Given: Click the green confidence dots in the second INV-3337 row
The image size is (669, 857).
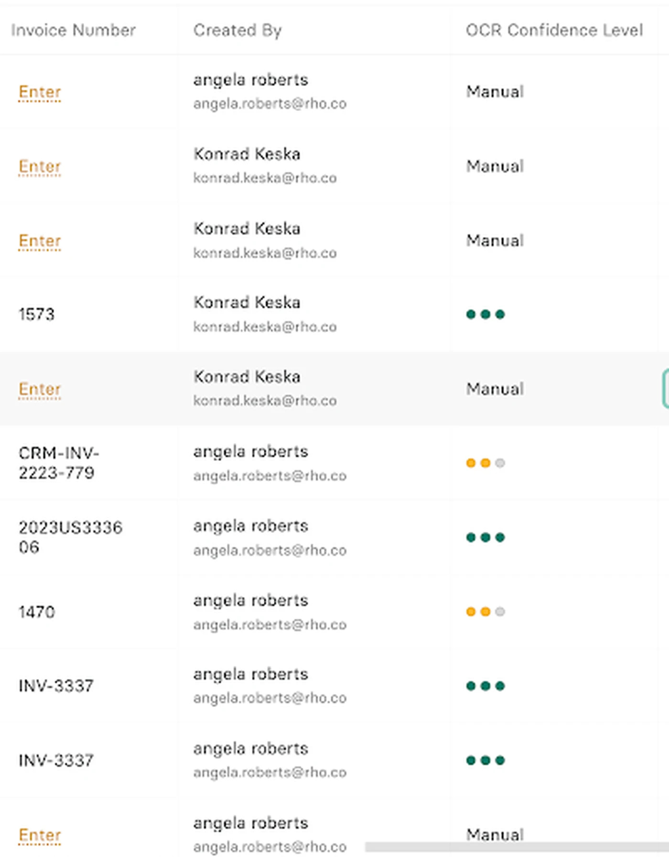Looking at the screenshot, I should [486, 760].
